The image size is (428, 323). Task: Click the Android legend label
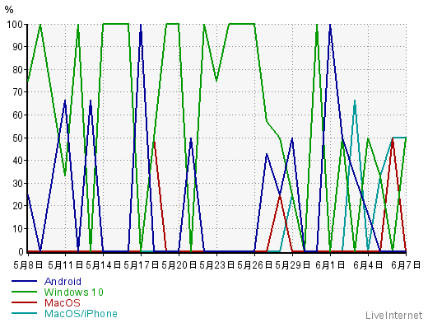[63, 282]
